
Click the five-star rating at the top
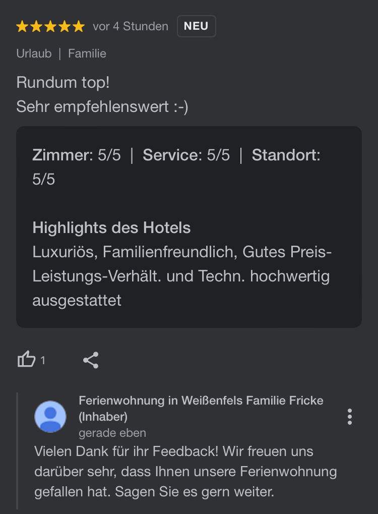(x=50, y=27)
